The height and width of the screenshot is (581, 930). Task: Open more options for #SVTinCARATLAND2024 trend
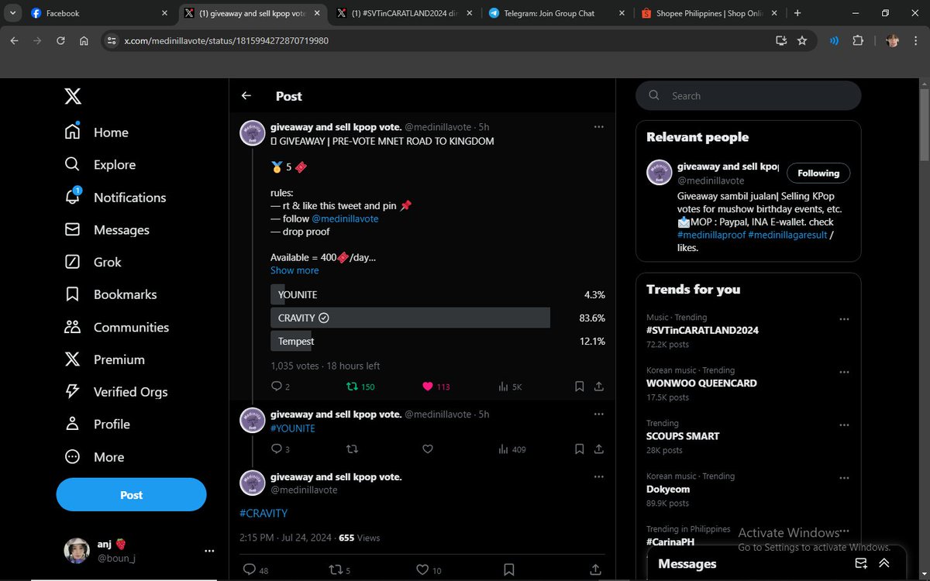pos(844,318)
